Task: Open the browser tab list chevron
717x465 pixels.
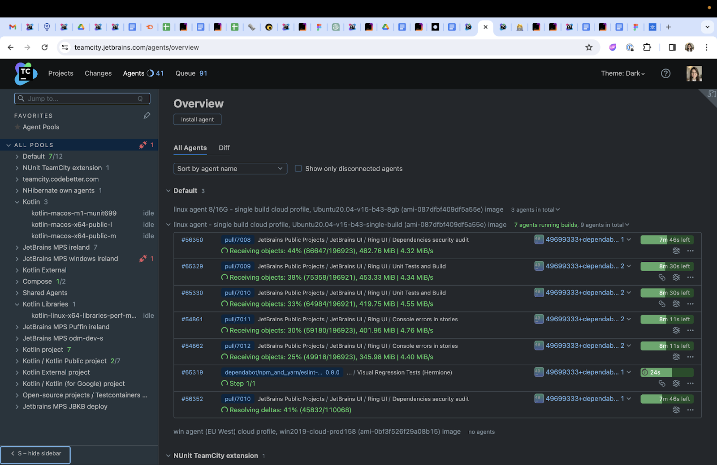Action: pyautogui.click(x=707, y=27)
